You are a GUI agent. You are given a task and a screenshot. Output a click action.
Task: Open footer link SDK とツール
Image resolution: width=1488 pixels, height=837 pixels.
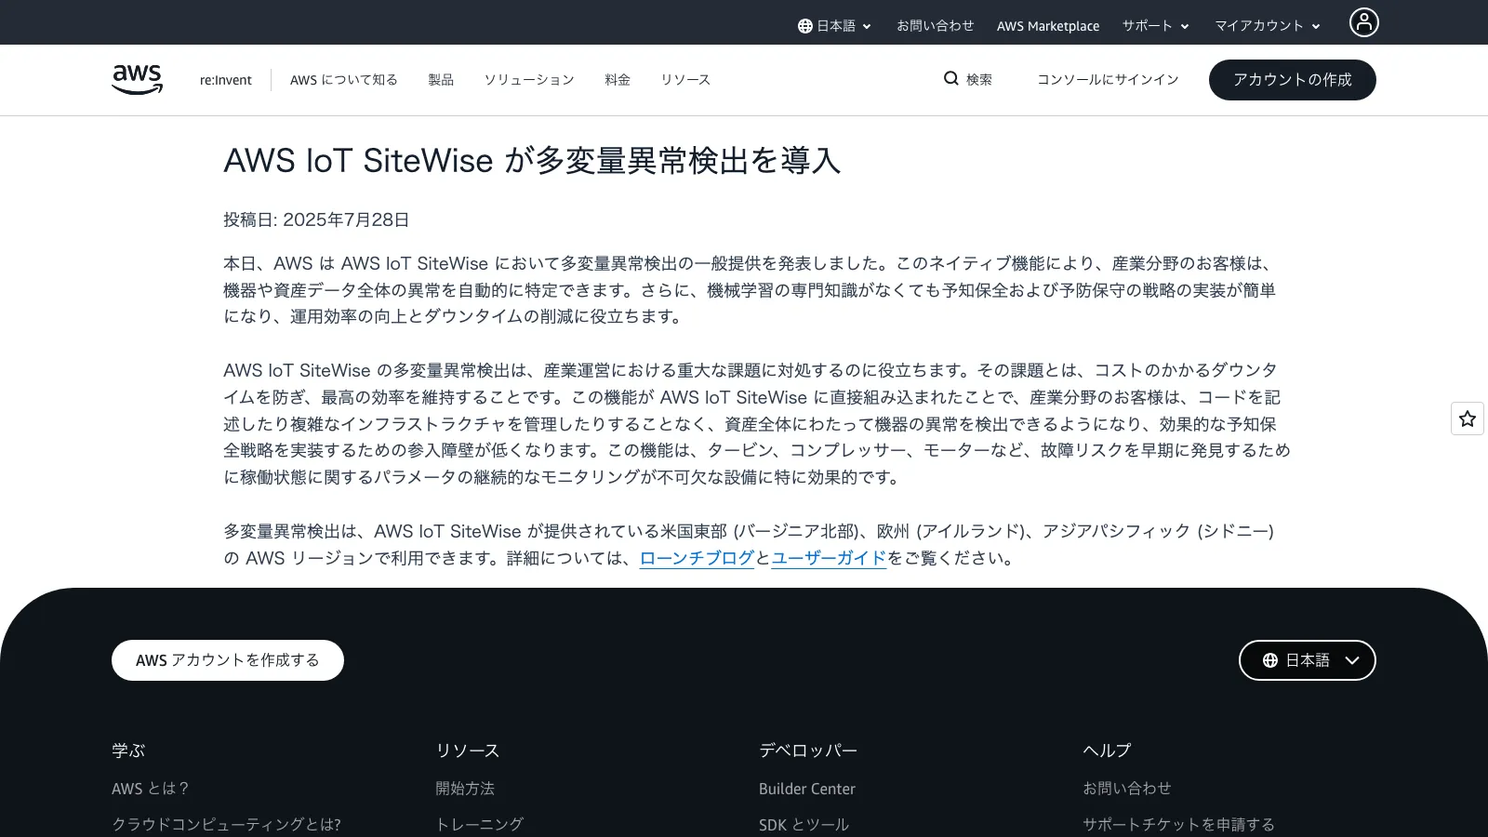pos(804,824)
